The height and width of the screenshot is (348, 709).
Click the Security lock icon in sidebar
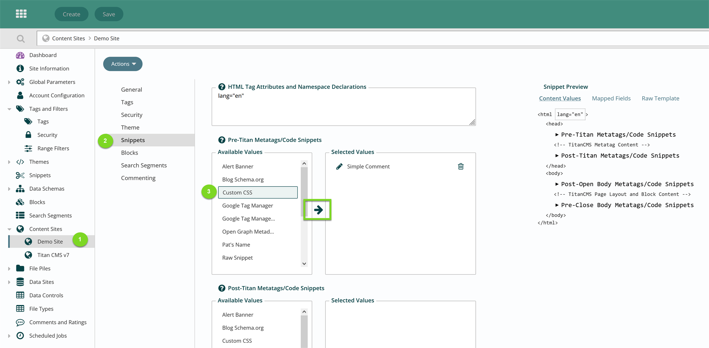pos(28,135)
